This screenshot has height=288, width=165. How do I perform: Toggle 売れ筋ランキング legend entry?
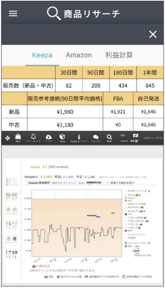coord(137,191)
